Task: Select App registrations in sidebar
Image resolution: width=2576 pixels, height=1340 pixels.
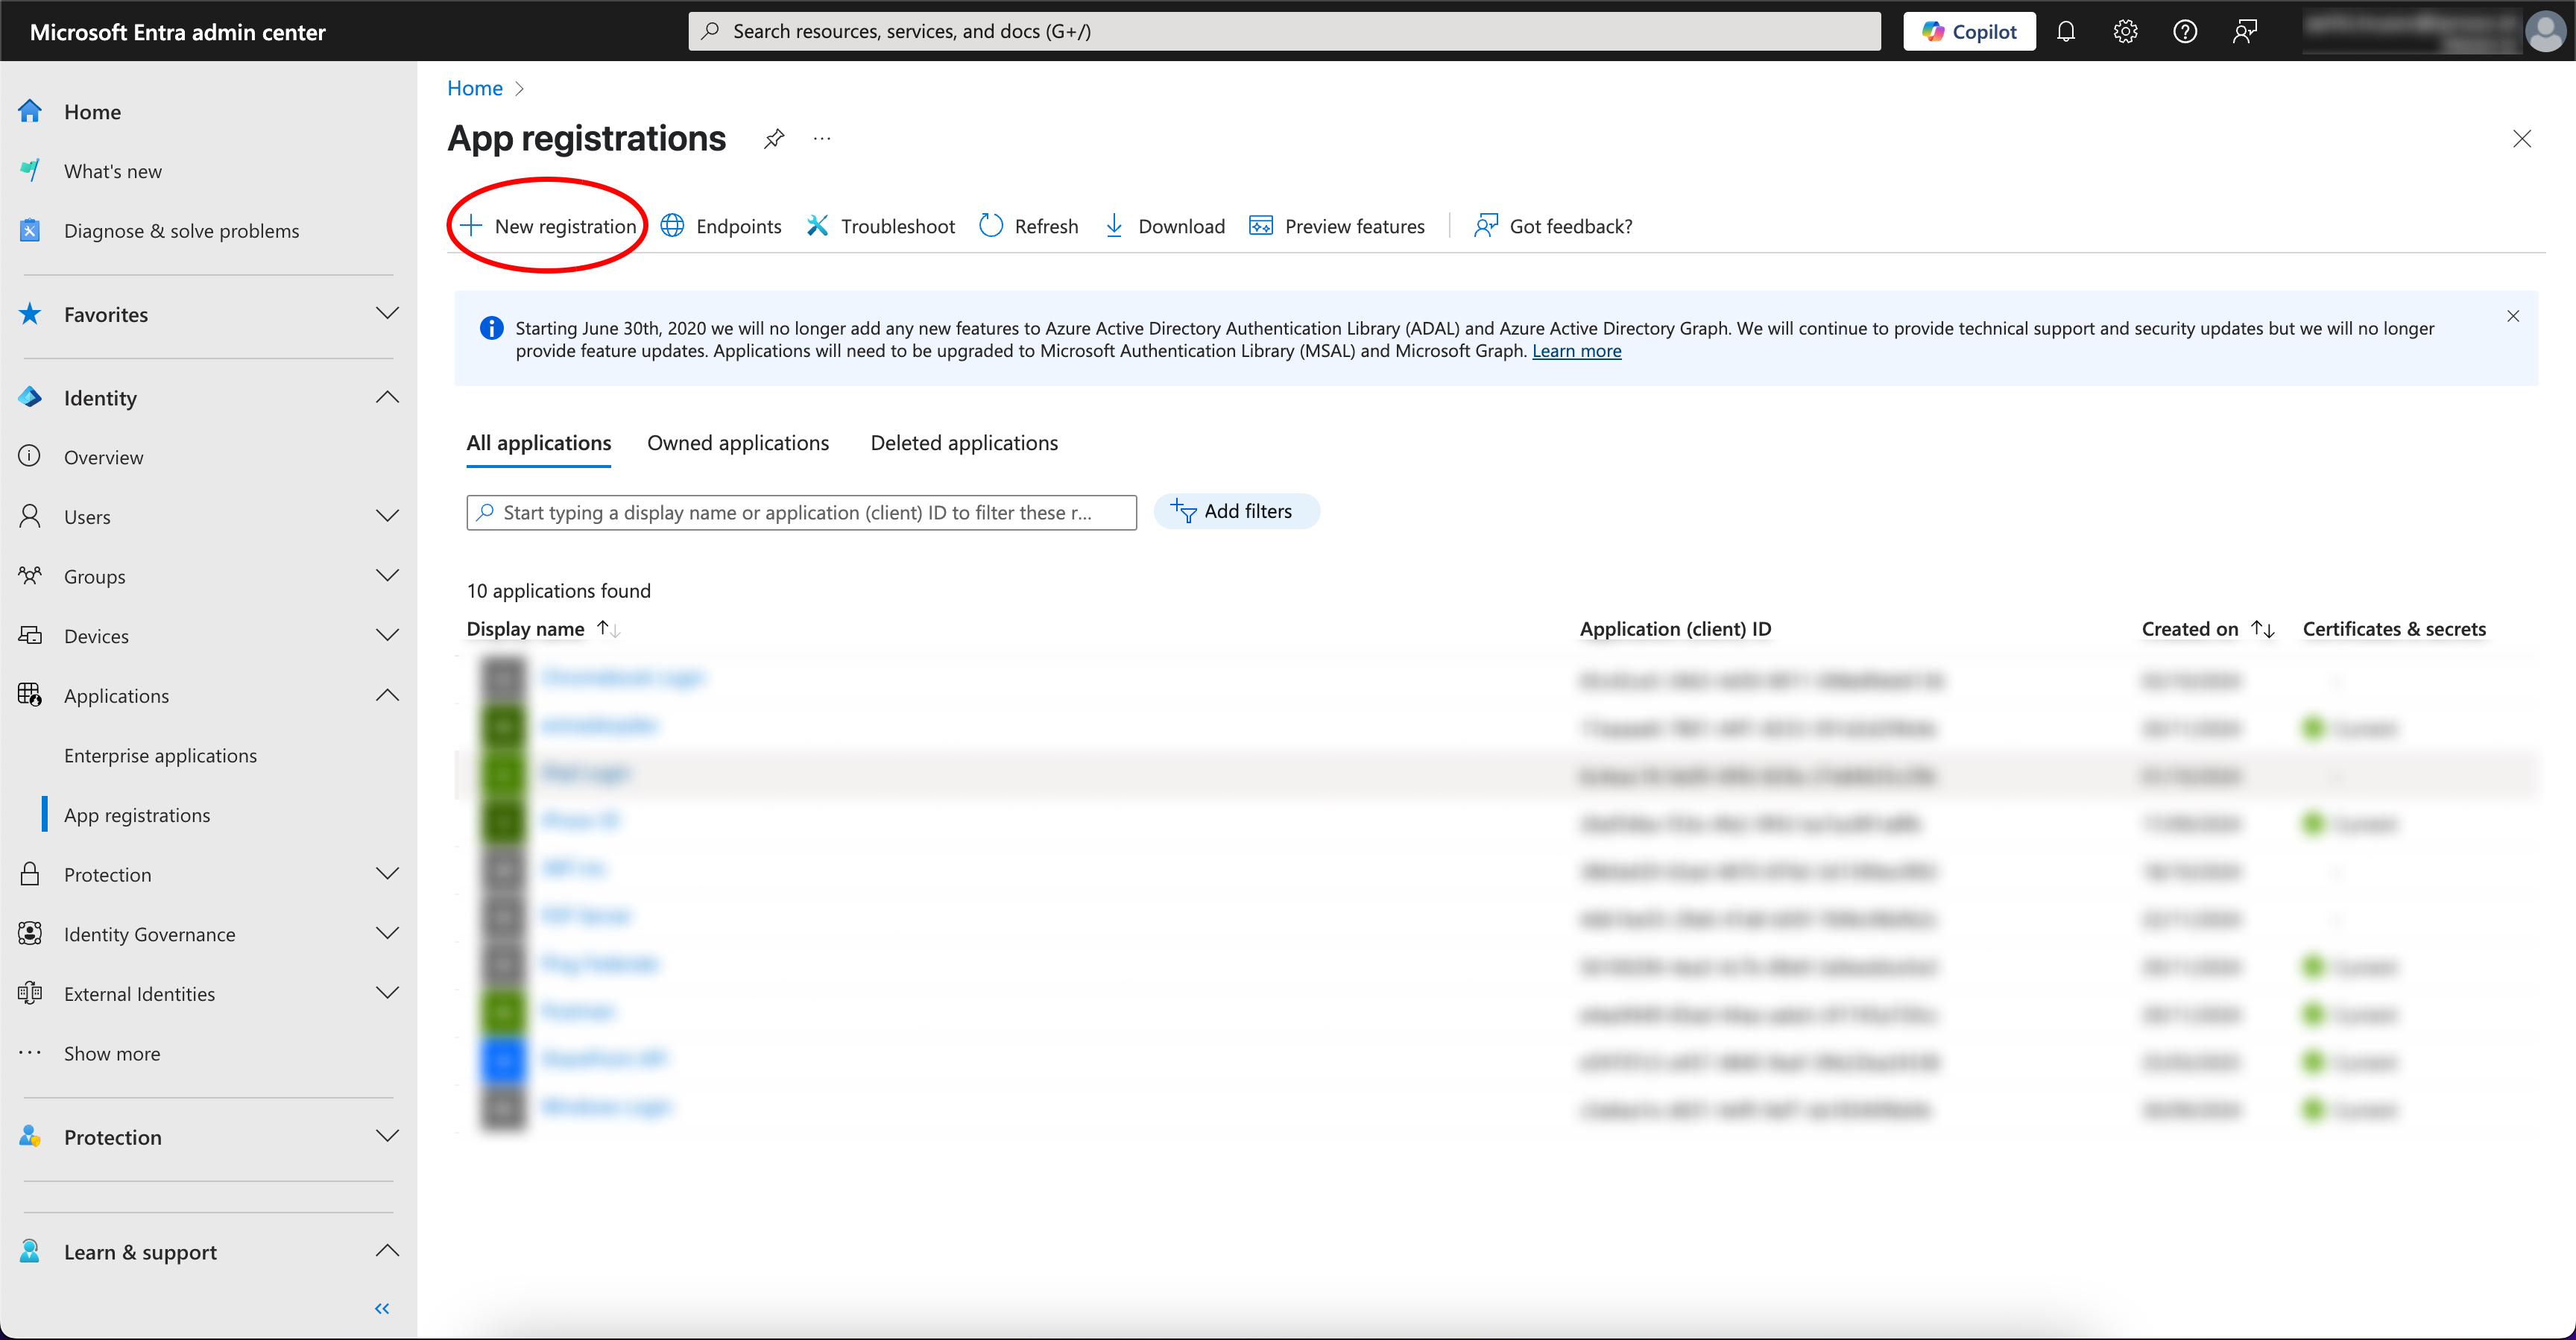Action: [x=137, y=815]
